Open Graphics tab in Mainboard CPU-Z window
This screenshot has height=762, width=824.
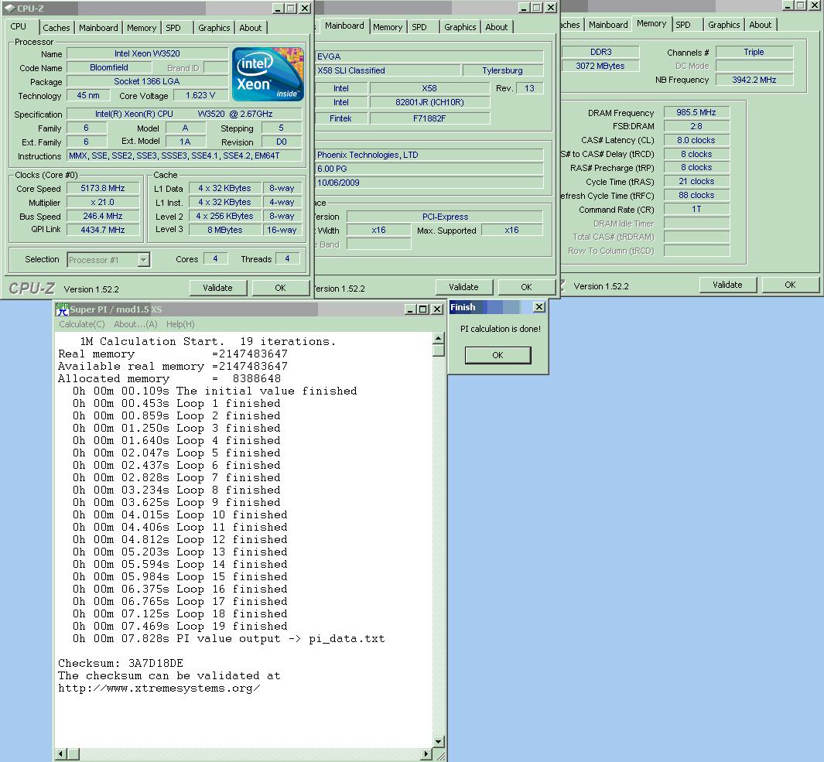[460, 27]
